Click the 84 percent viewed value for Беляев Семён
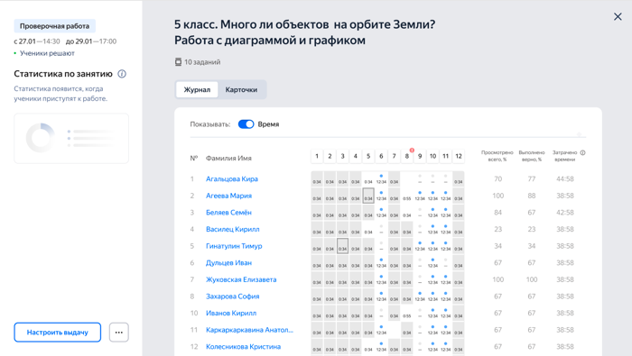Viewport: 632px width, 356px height. point(498,213)
